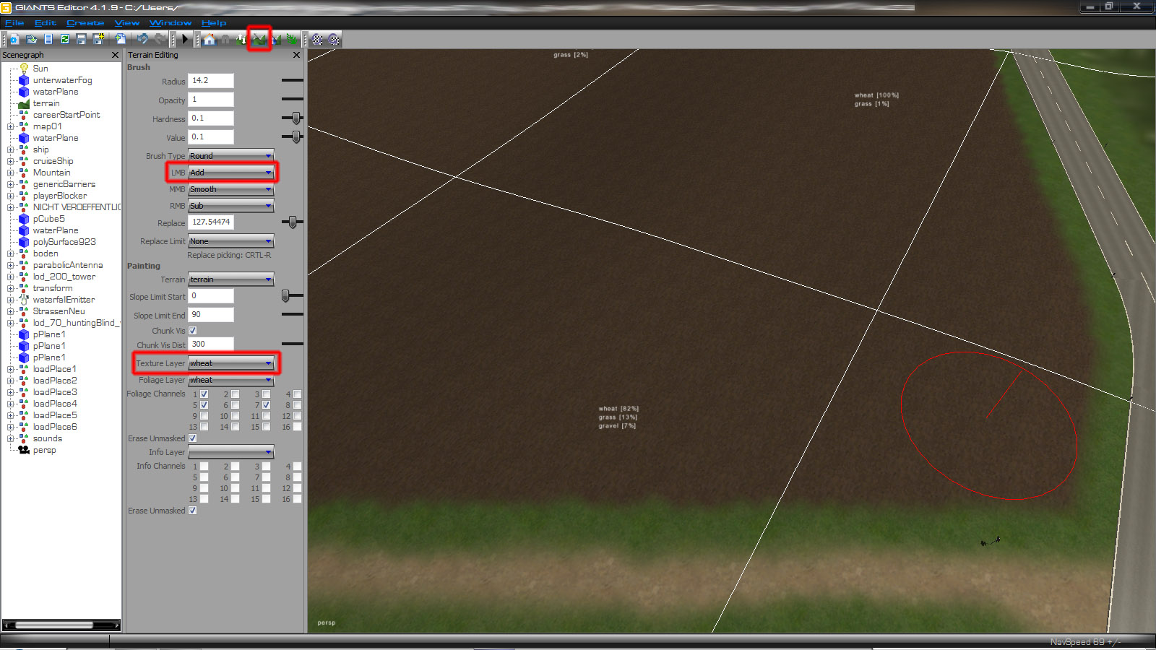The image size is (1156, 650).
Task: Select the terrain node in Scenegraph
Action: (46, 103)
